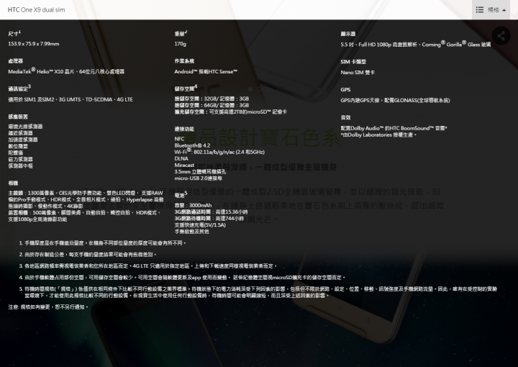Click the Dolby Laboratories license note
The image size is (518, 367).
click(378, 135)
